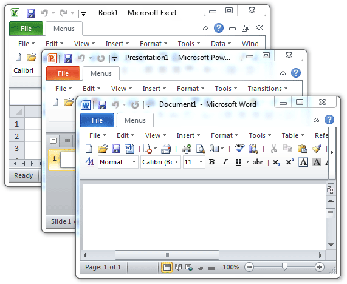Click the E-mail envelope icon in Word toolbar
347x284 pixels.
[166, 149]
